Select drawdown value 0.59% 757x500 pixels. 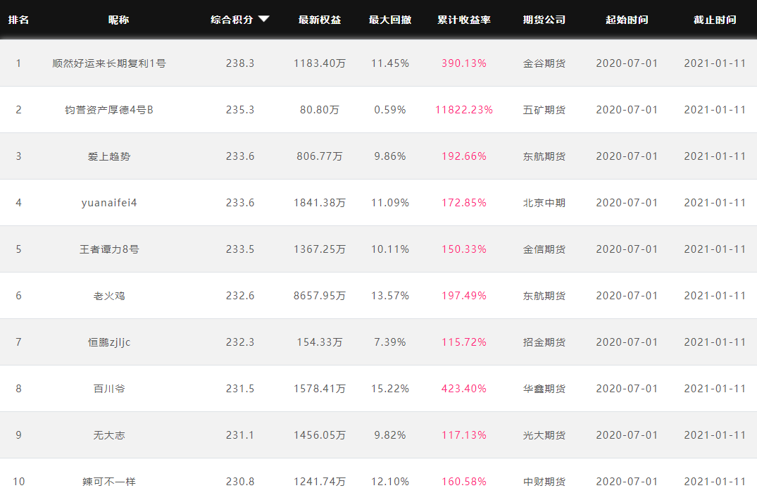pyautogui.click(x=390, y=110)
